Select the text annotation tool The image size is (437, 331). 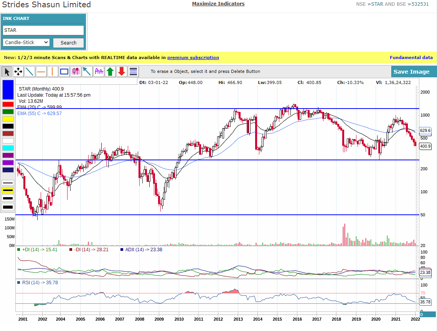tap(99, 72)
